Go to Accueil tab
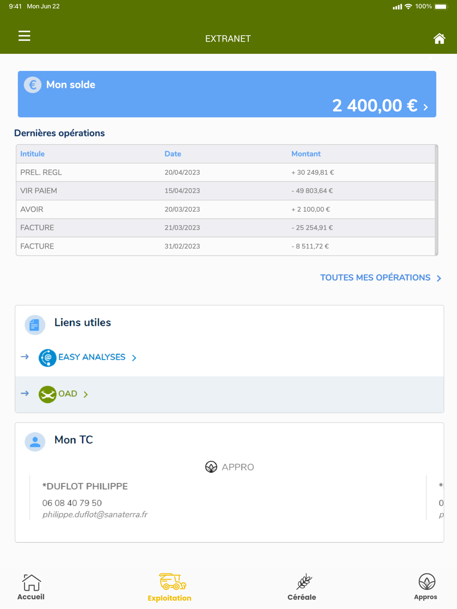Image resolution: width=457 pixels, height=609 pixels. [x=31, y=587]
